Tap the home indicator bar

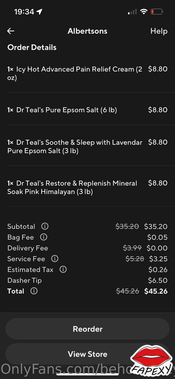pyautogui.click(x=88, y=374)
